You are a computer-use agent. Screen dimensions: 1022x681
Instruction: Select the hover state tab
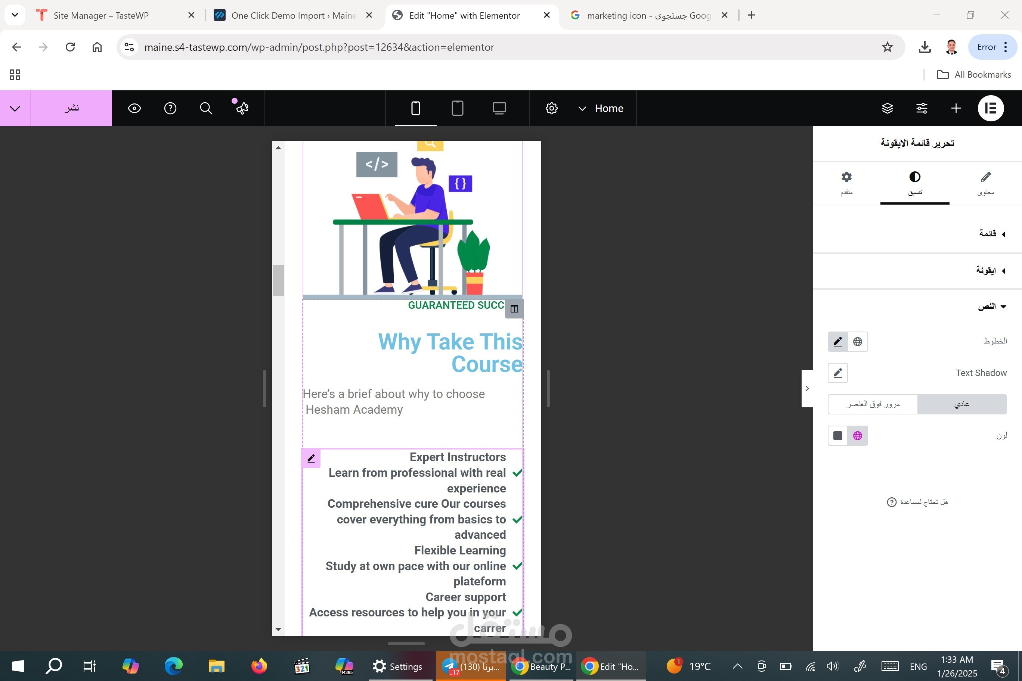coord(873,404)
